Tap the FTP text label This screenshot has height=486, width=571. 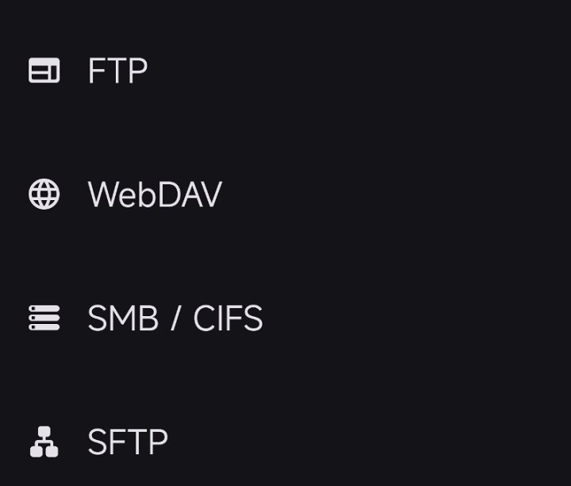(x=117, y=71)
